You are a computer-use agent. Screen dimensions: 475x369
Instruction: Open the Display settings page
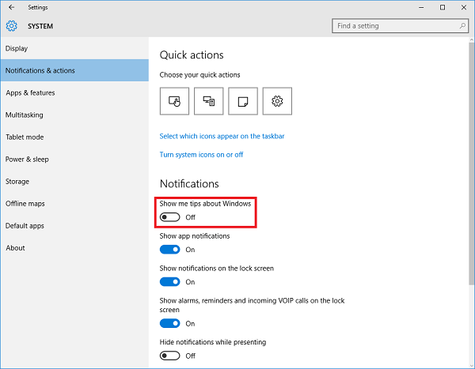[17, 48]
